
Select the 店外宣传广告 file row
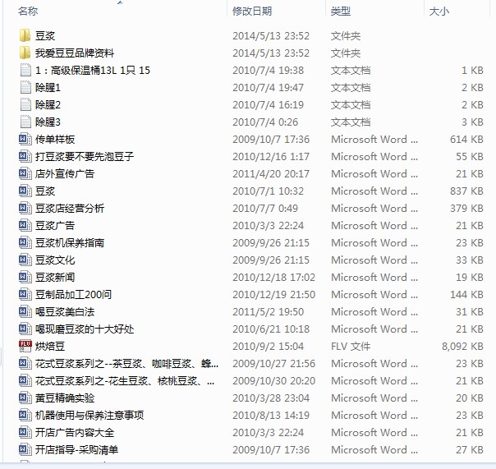[65, 174]
